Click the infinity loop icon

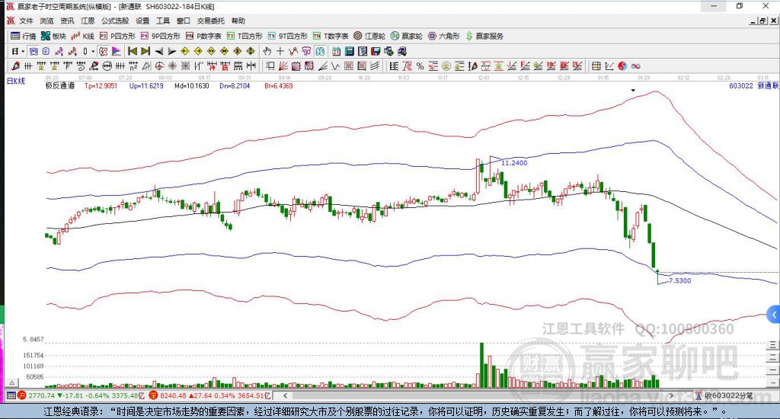pos(635,66)
